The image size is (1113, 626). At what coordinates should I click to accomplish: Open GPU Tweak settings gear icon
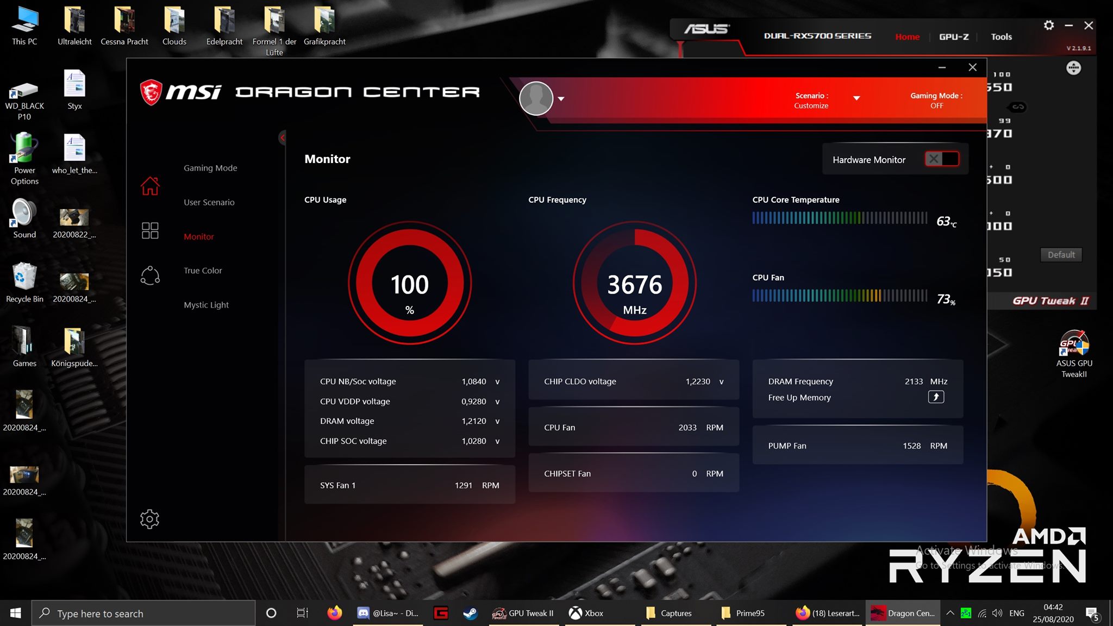(x=1048, y=26)
